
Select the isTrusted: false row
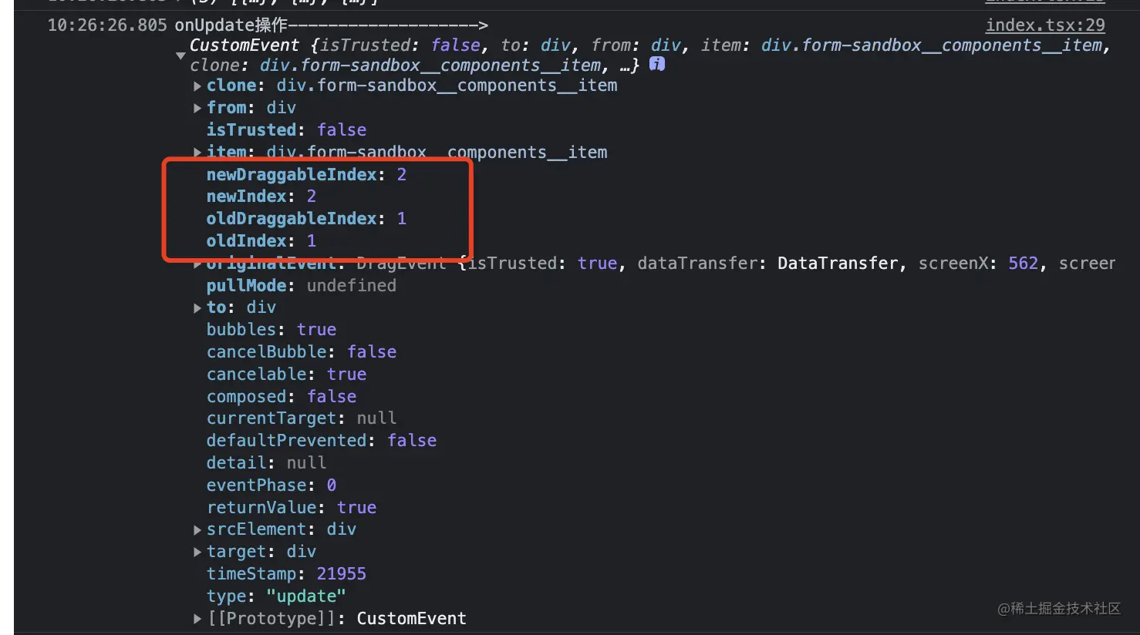pyautogui.click(x=286, y=130)
